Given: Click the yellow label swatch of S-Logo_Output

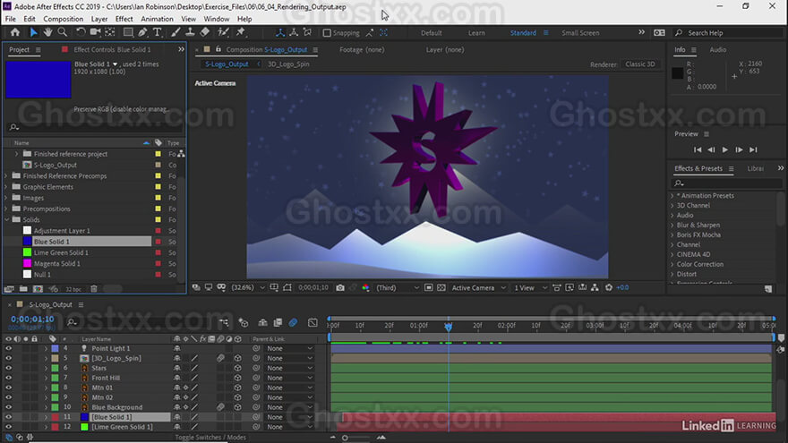Looking at the screenshot, I should 158,166.
